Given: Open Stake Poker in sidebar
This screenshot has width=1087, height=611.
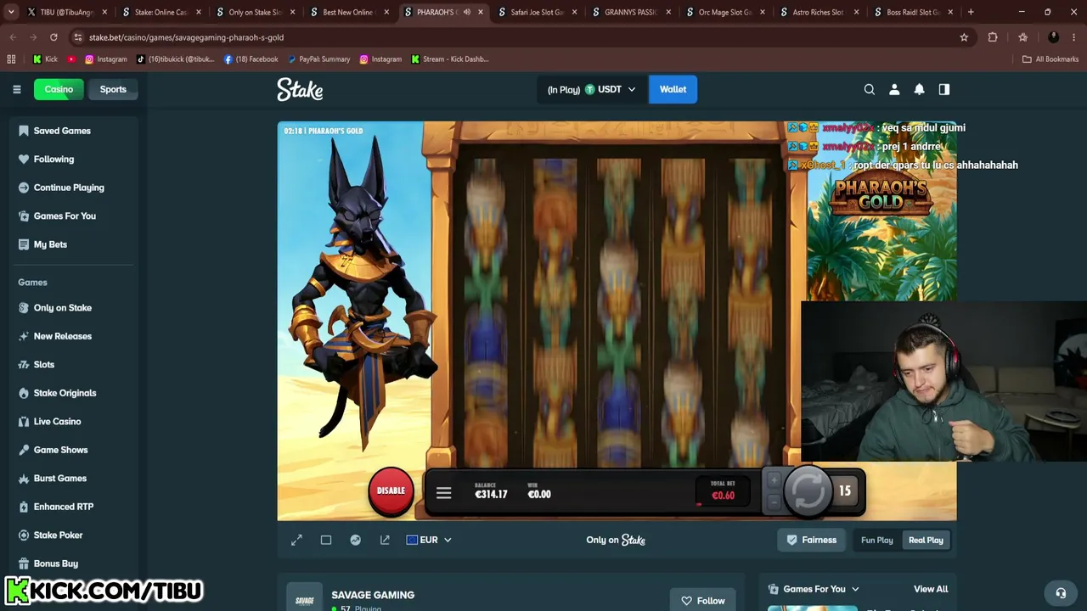Looking at the screenshot, I should tap(58, 535).
